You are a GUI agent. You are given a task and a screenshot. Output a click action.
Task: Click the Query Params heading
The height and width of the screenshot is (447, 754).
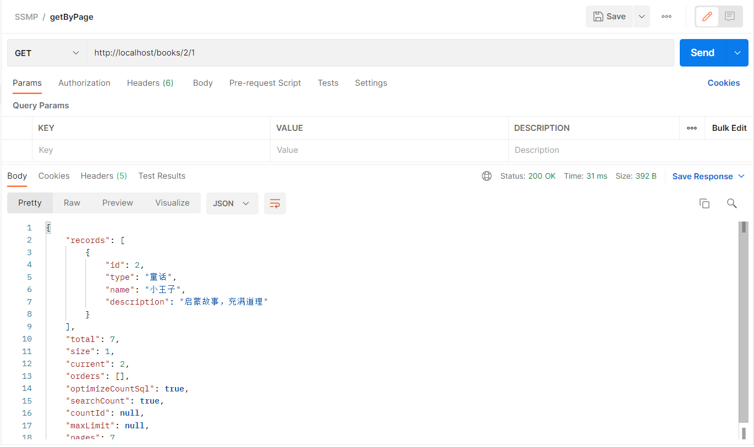coord(41,106)
